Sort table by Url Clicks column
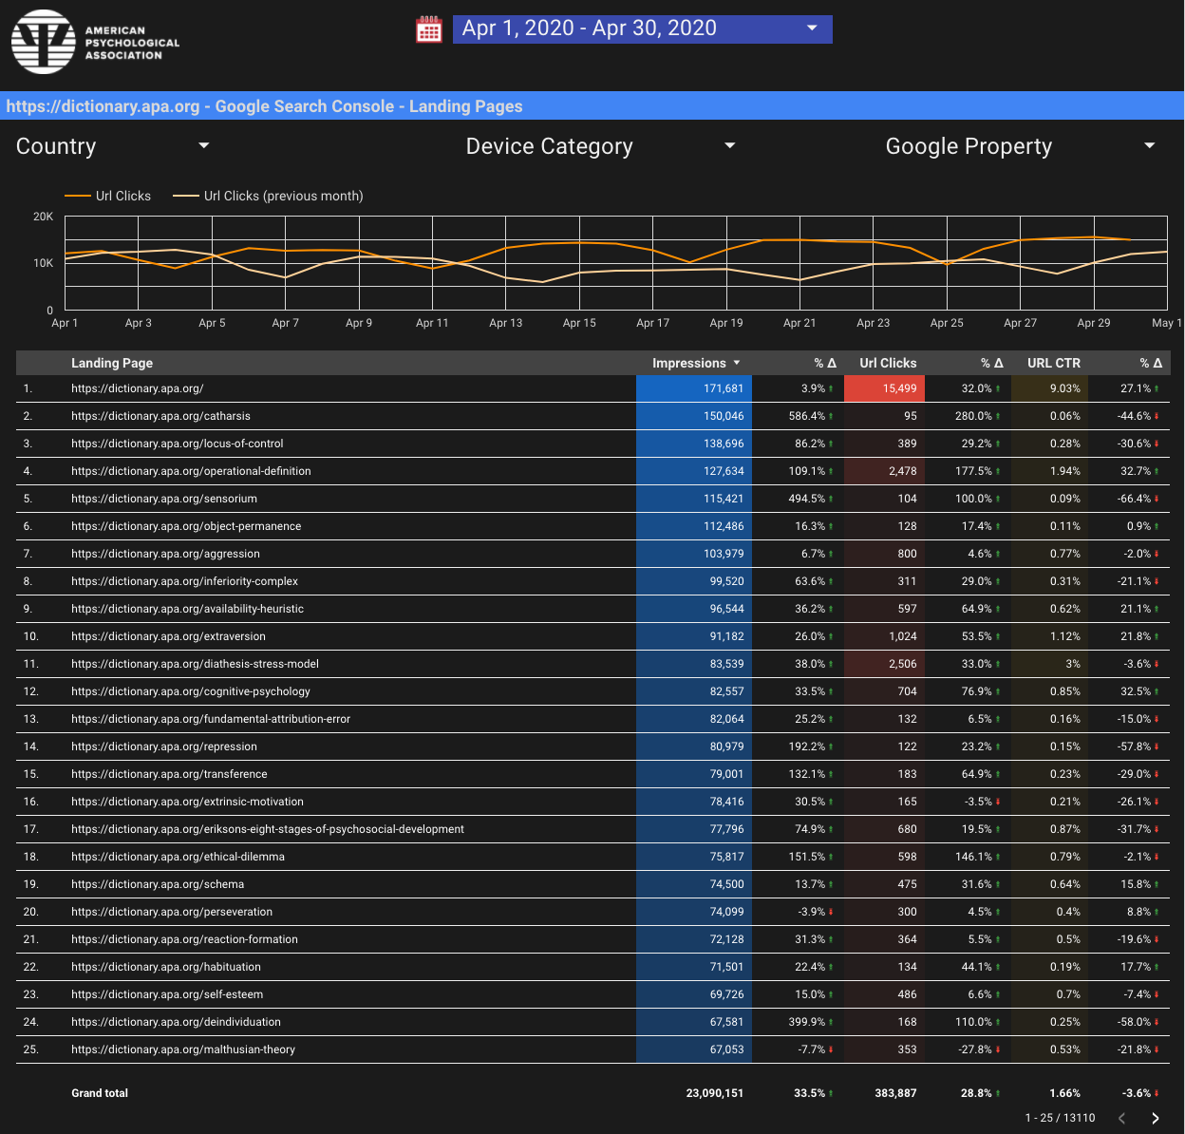Screen dimensions: 1185x1134 pos(888,363)
